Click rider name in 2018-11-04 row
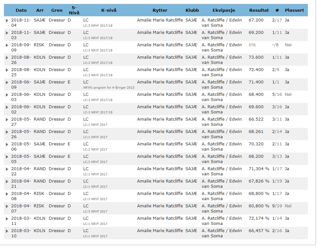 (x=160, y=20)
